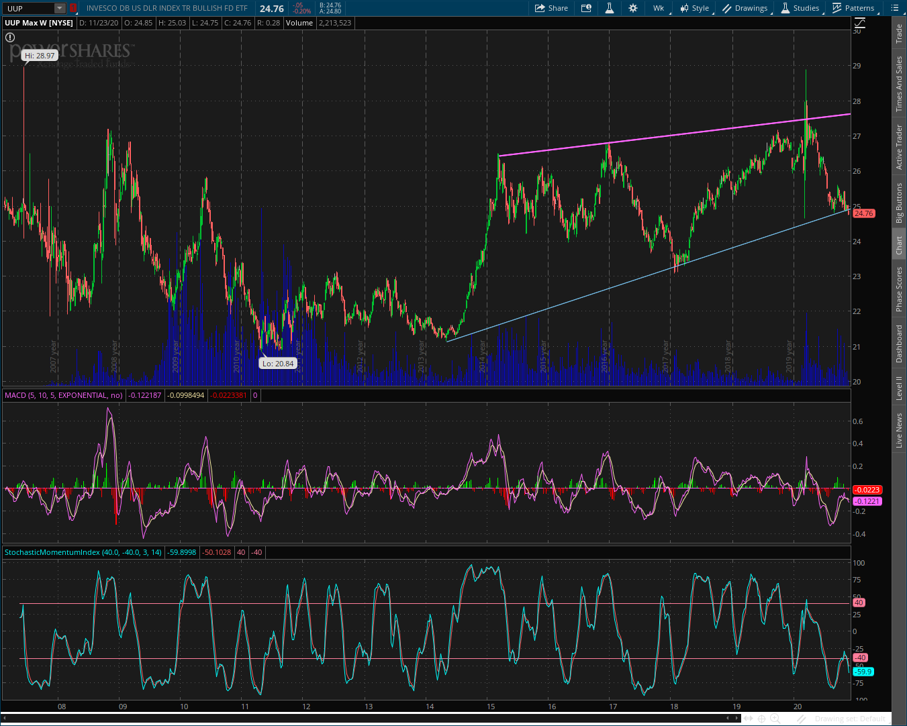Open the Phase Scores sidebar tab
Screen dimensions: 907x726
[x=899, y=289]
